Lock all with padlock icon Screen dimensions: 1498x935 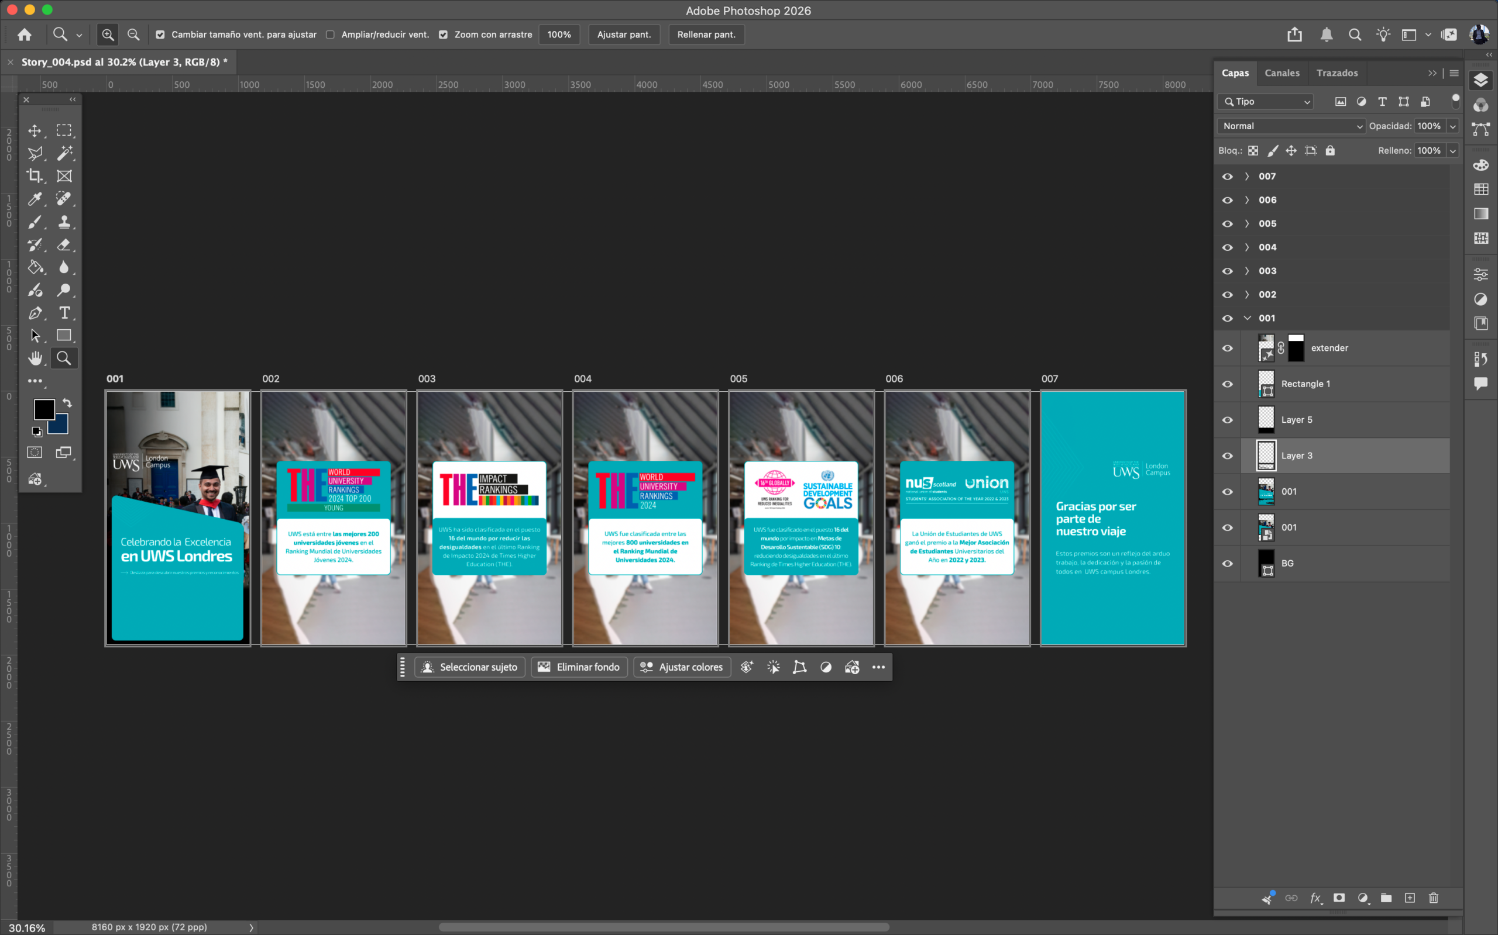[1329, 150]
